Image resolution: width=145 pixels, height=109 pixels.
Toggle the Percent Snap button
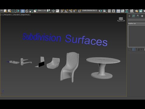click(71, 11)
